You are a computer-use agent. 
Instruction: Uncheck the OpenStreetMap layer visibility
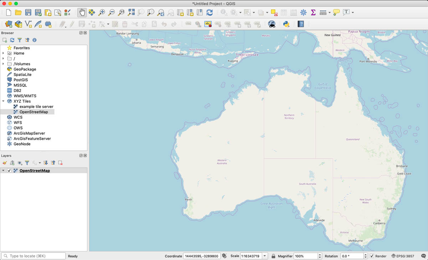[9, 170]
